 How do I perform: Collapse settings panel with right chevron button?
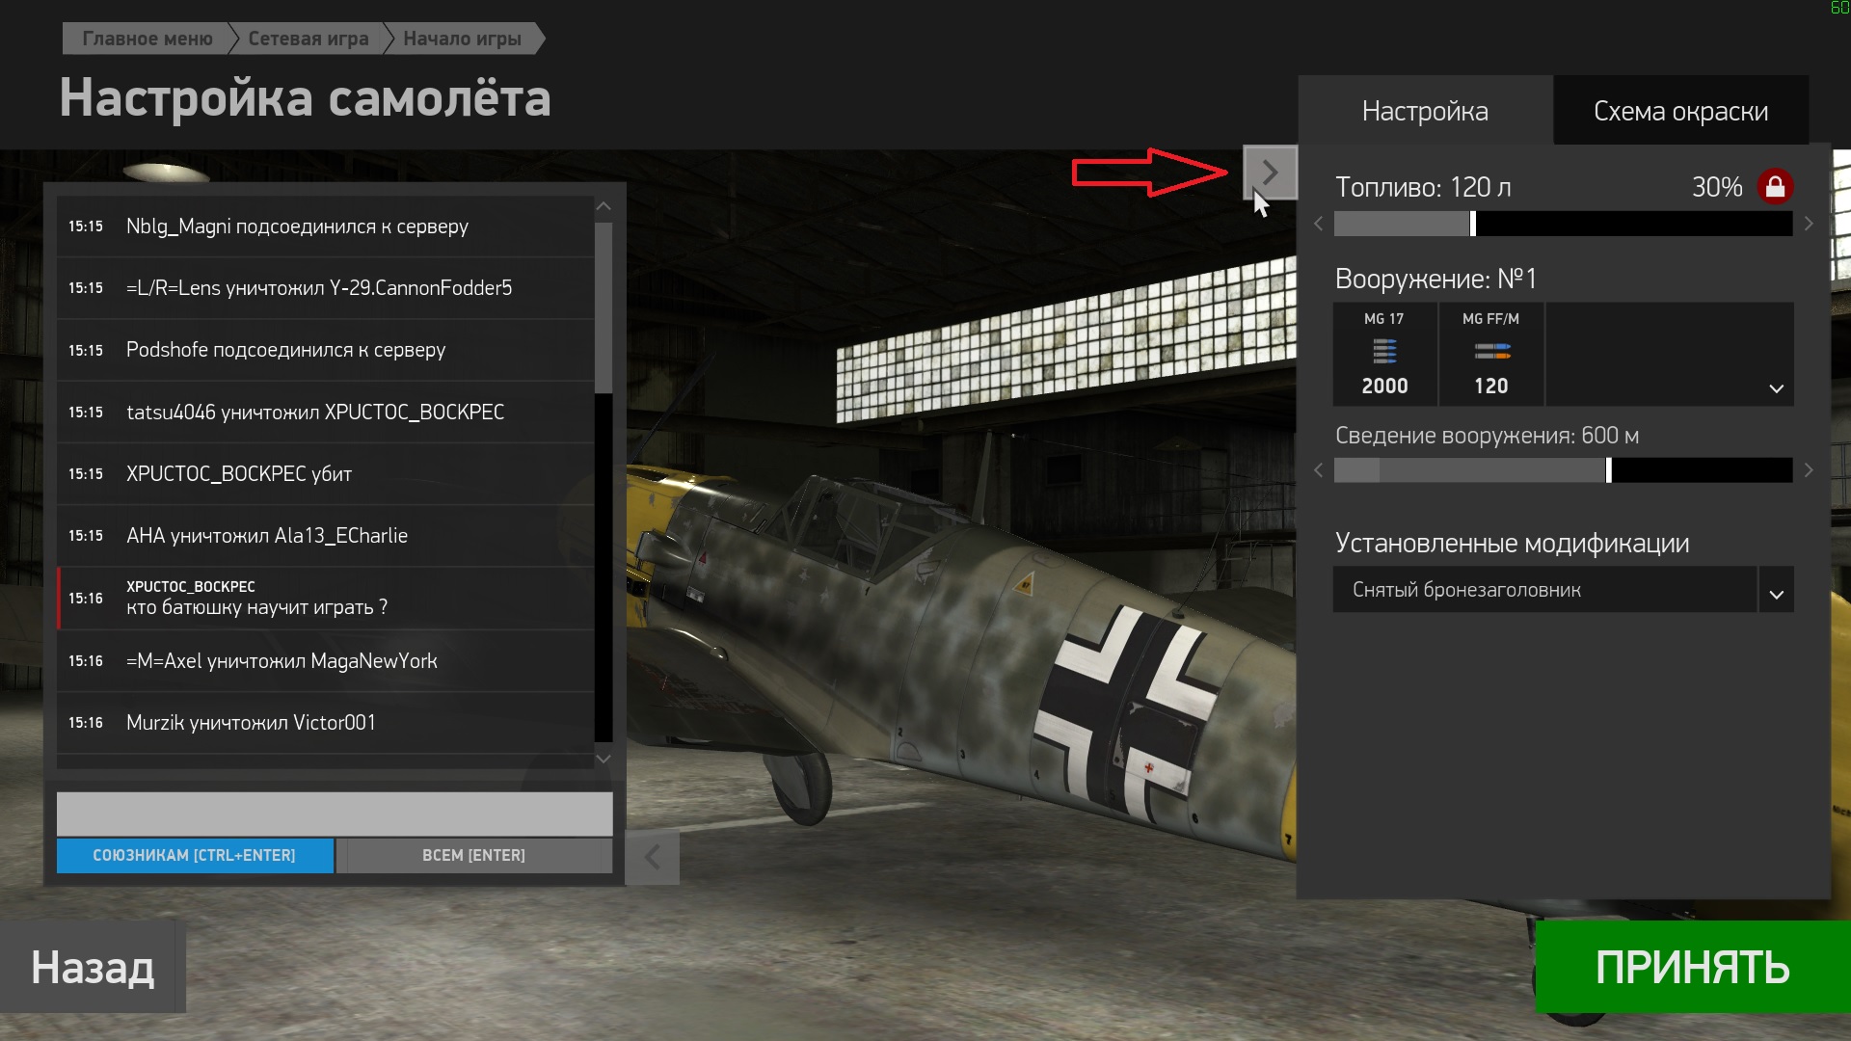coord(1270,173)
